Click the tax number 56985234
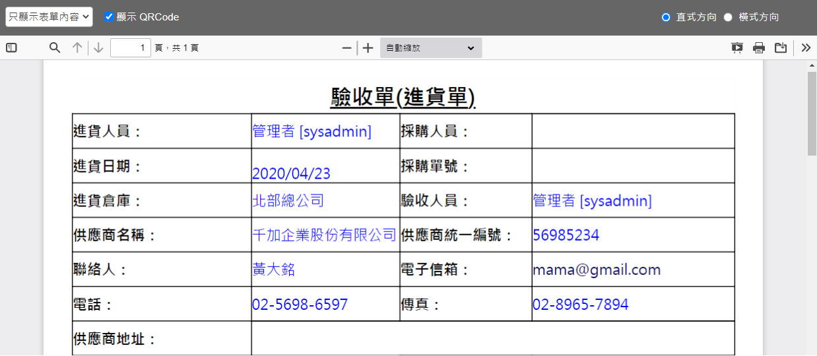This screenshot has width=817, height=356. pos(566,235)
